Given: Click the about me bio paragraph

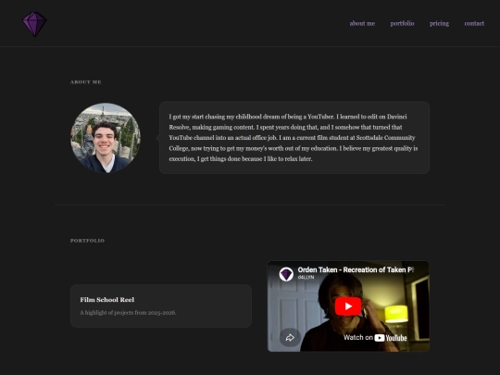Looking at the screenshot, I should [294, 138].
